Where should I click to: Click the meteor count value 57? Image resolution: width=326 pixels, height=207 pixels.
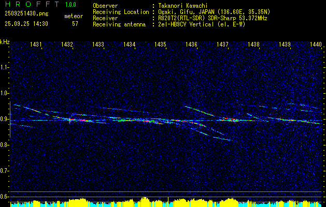tap(75, 24)
